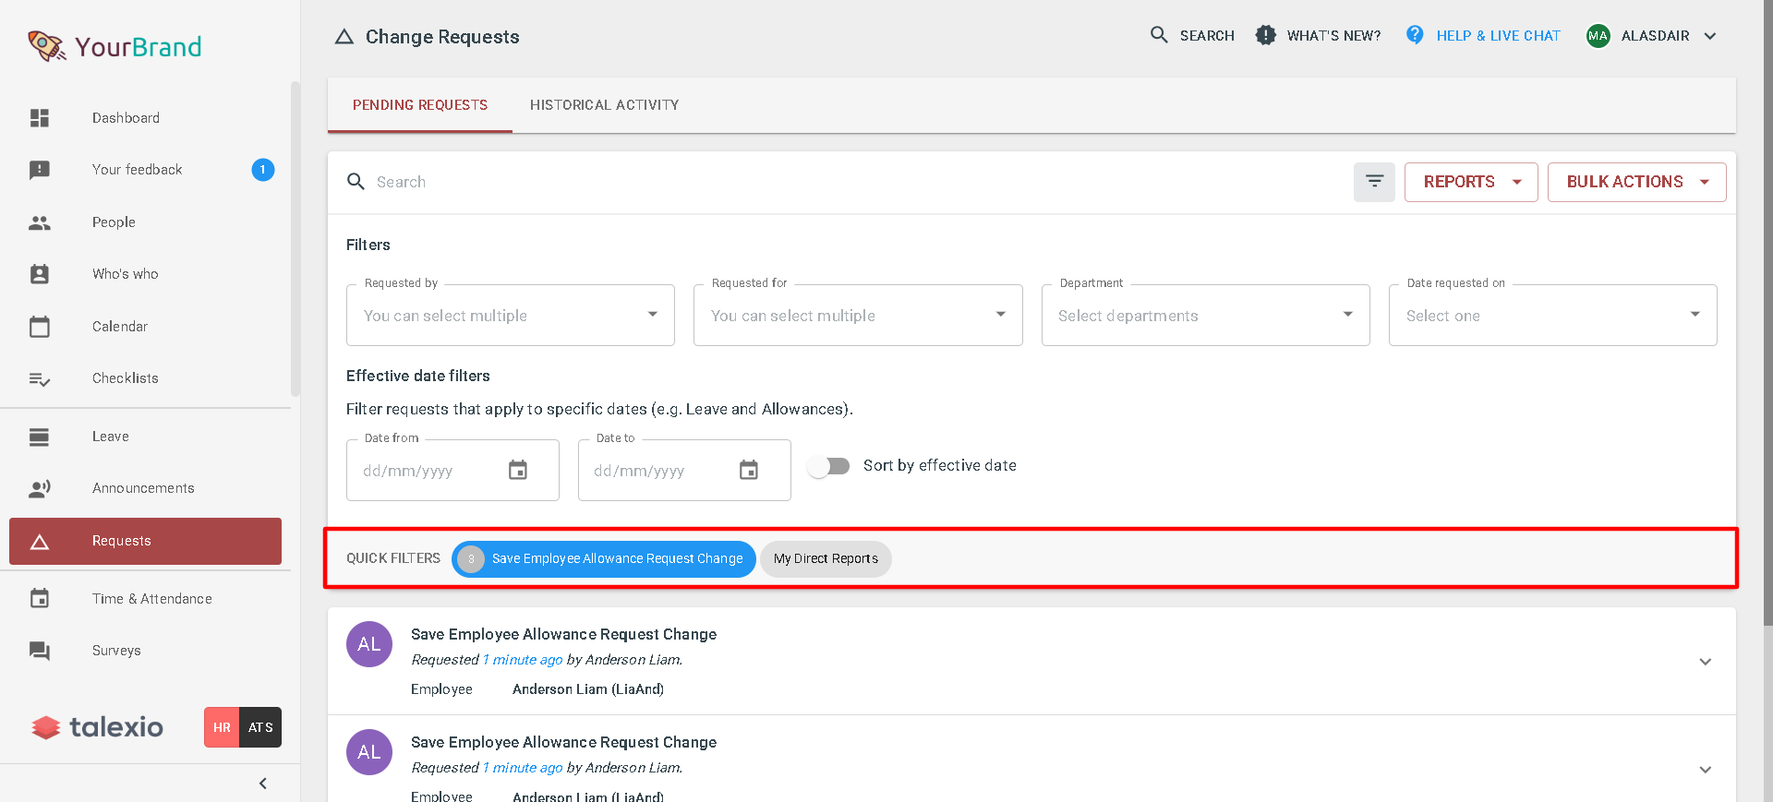Click the magnifier icon next to SEARCH
Screen dimensions: 1773x802
pos(1159,35)
